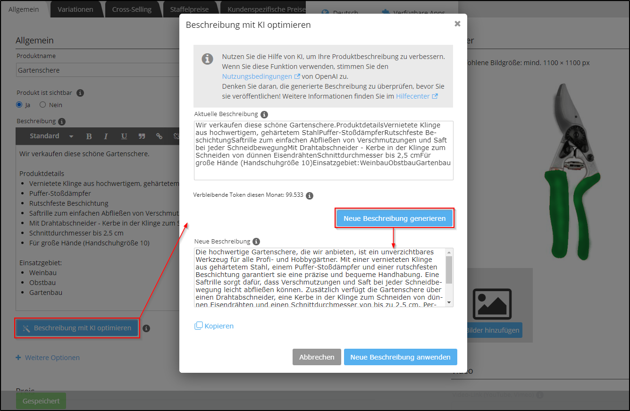Select the Ja radio button
The width and height of the screenshot is (630, 411).
click(19, 105)
